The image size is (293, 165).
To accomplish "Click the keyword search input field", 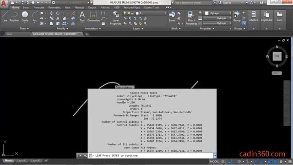I will tap(192, 3).
